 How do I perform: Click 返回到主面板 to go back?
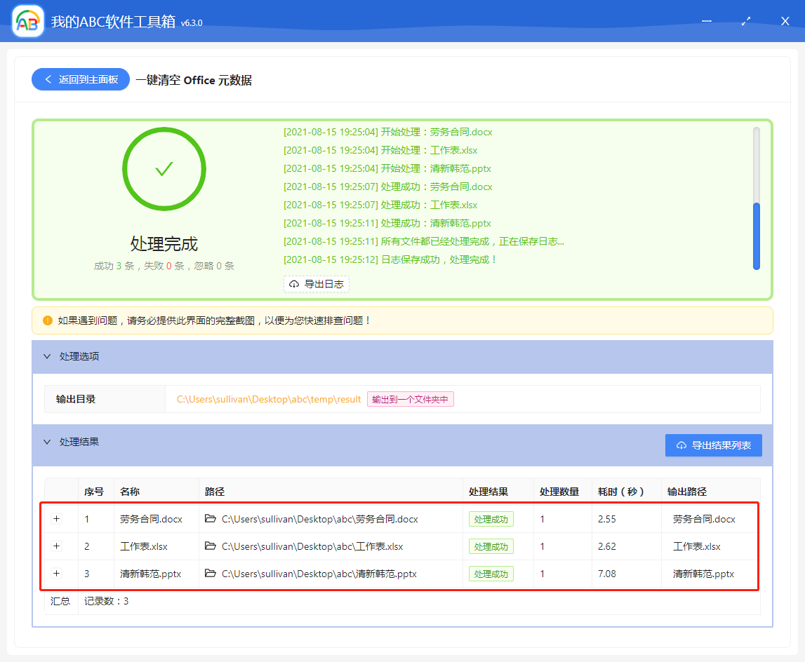coord(80,79)
